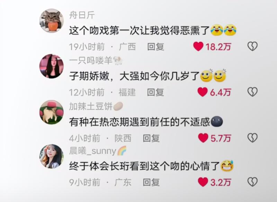This screenshot has height=202, width=277.
Task: Open the avatar of 加辣土豆饼
Action: 51,112
